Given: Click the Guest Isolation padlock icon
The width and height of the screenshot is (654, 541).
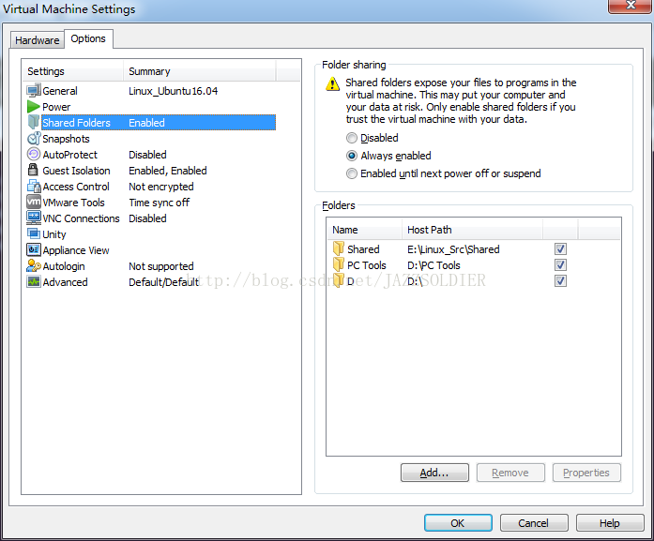Looking at the screenshot, I should (33, 170).
